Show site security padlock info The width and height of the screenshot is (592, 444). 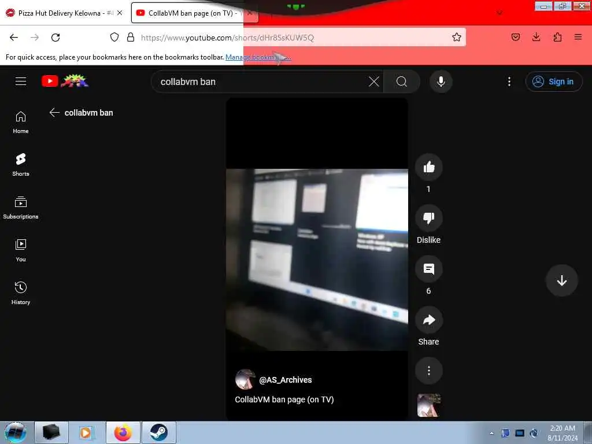coord(131,37)
